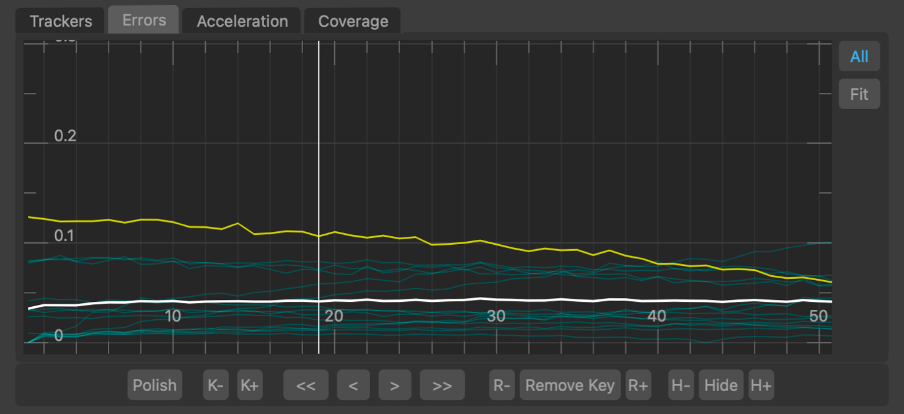904x414 pixels.
Task: Click the H+ button
Action: [x=761, y=385]
